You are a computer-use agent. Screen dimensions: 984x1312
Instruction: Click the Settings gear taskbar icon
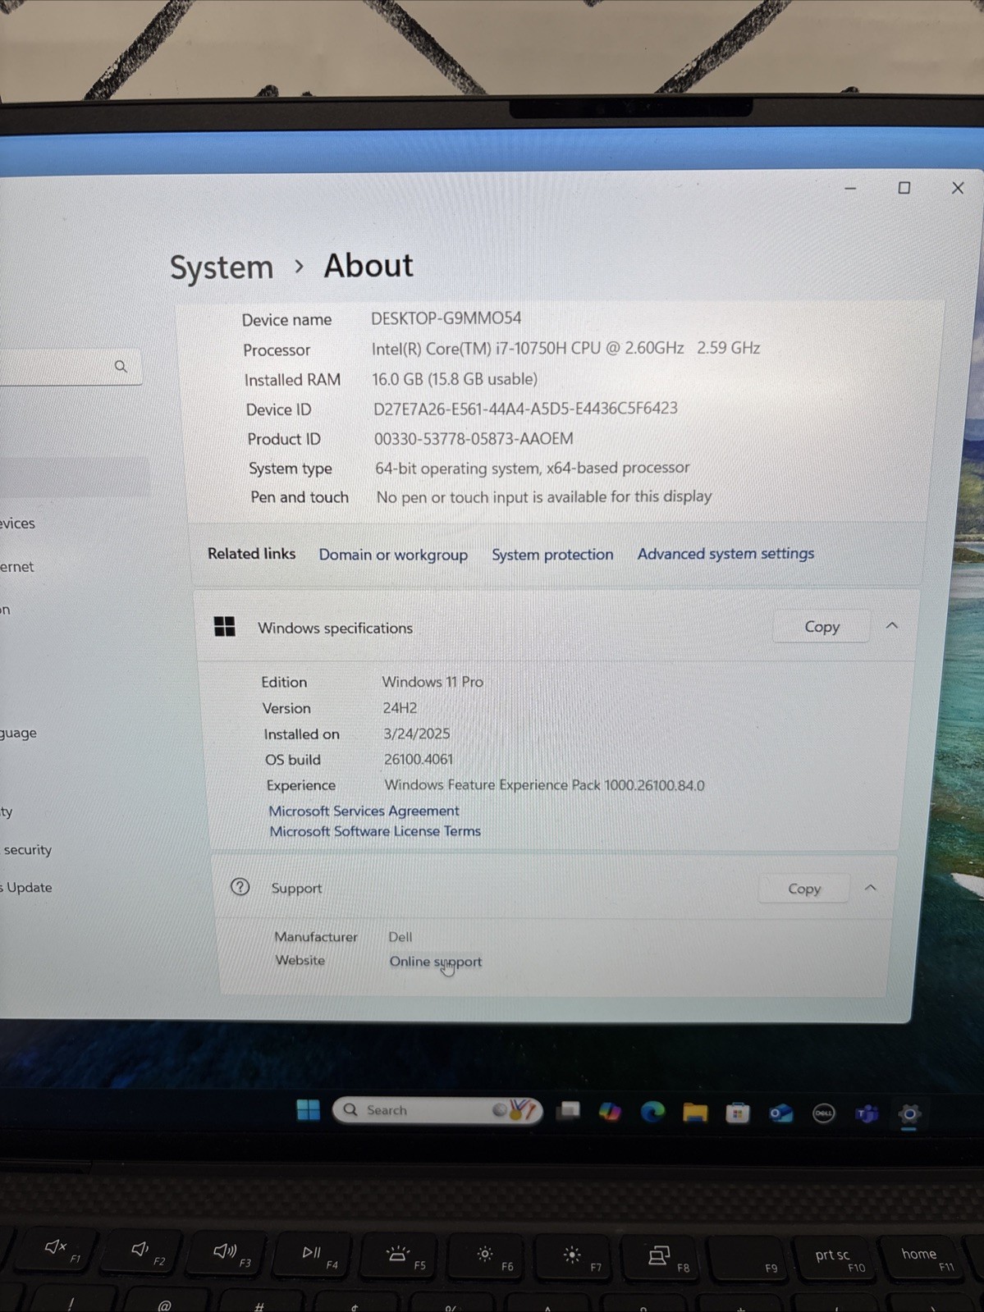click(909, 1114)
